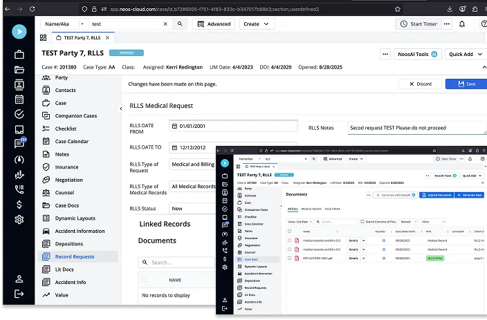Screen dimensions: 487x320
Task: Reload the page in main browser window
Action: [x=33, y=9]
